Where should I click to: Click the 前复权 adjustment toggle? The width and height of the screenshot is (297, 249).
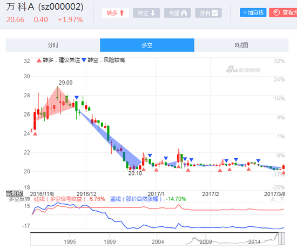pyautogui.click(x=15, y=194)
